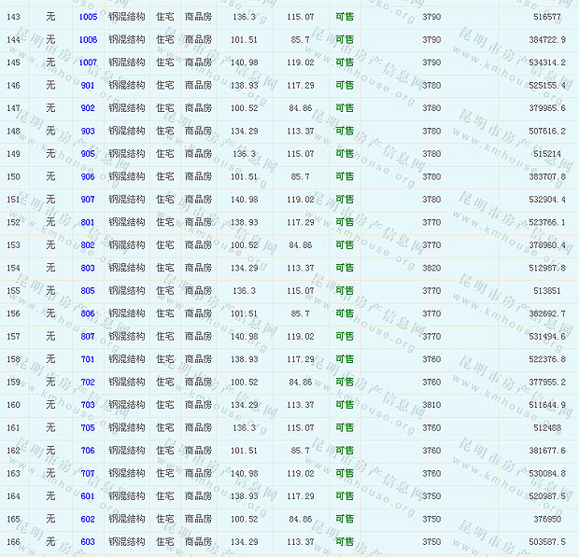The image size is (579, 557).
Task: Click room number 1006
Action: pyautogui.click(x=88, y=40)
